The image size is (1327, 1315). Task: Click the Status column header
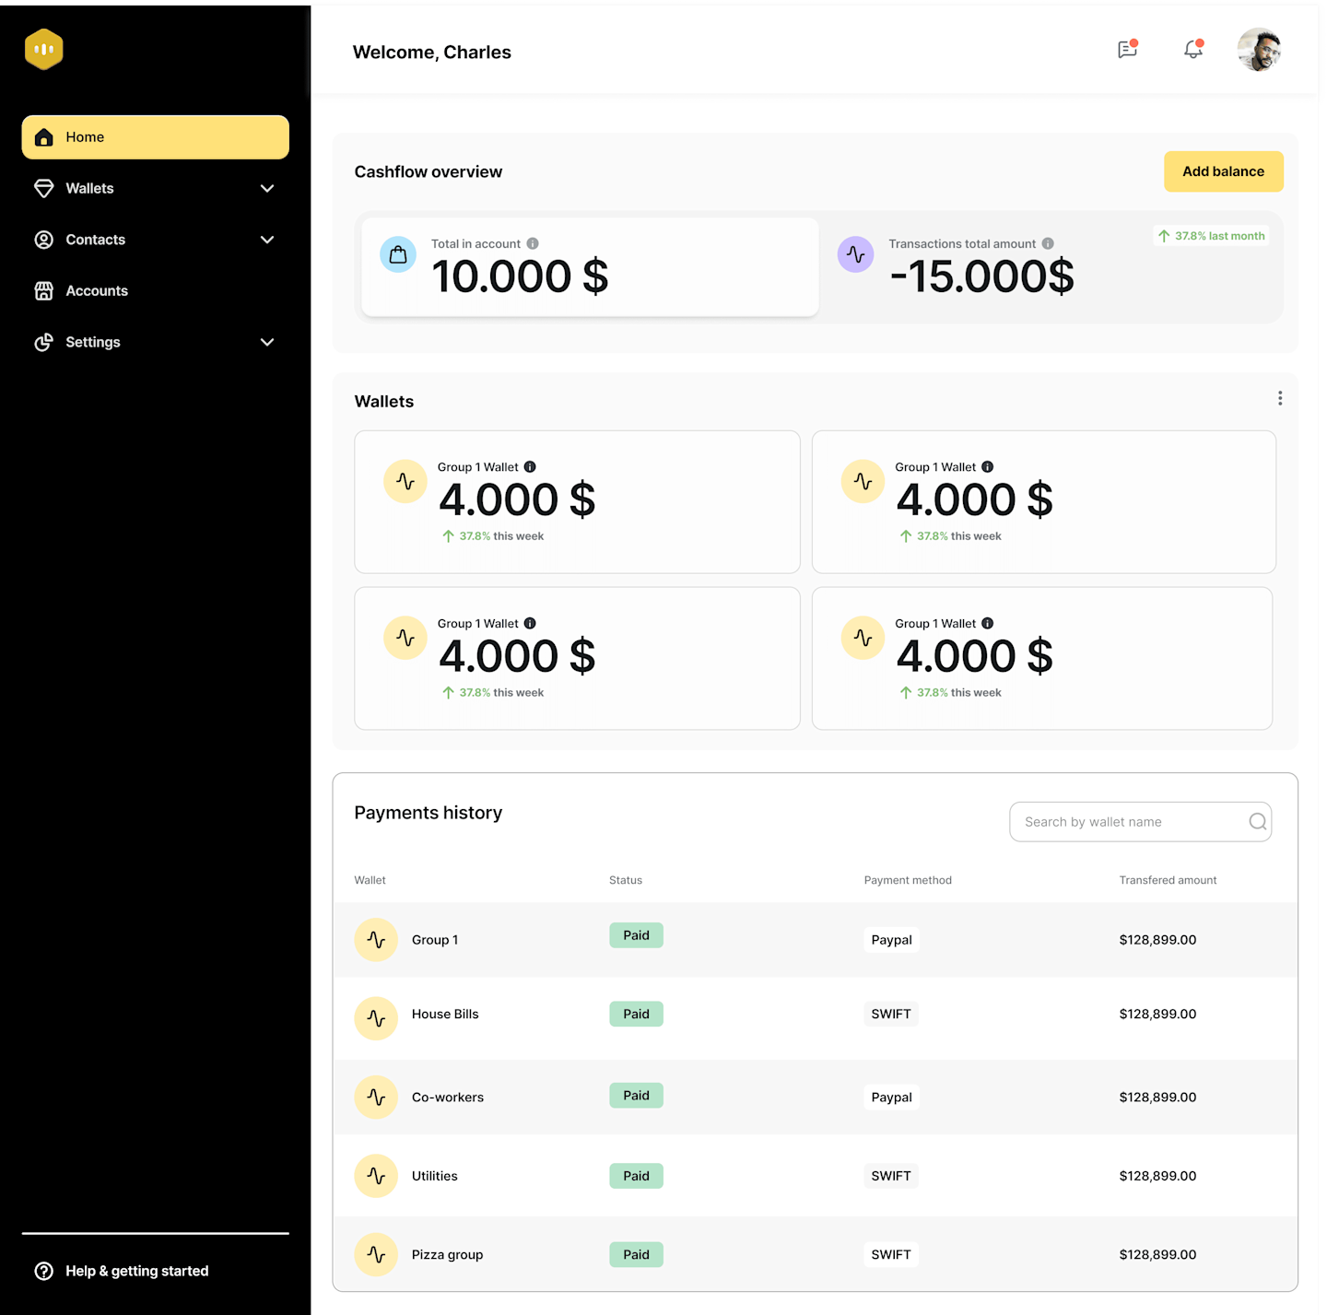point(626,880)
